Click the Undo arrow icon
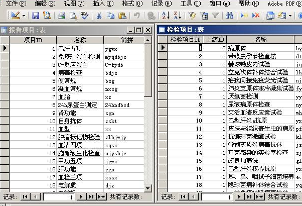This screenshot has height=206, width=302. click(x=137, y=16)
